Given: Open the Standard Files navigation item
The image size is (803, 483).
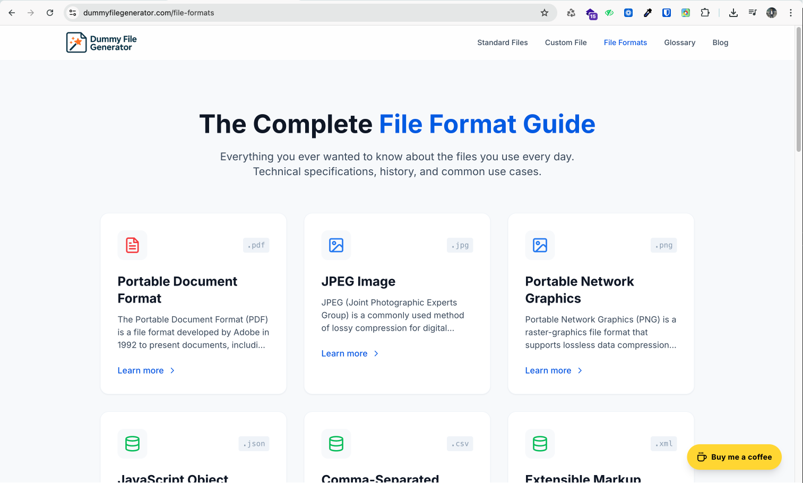Looking at the screenshot, I should (x=502, y=42).
